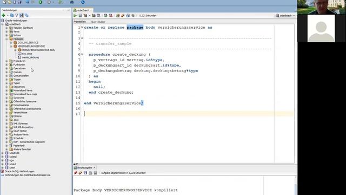
Task: Open dropdown arrow next to new connection plus
Action: [8, 15]
